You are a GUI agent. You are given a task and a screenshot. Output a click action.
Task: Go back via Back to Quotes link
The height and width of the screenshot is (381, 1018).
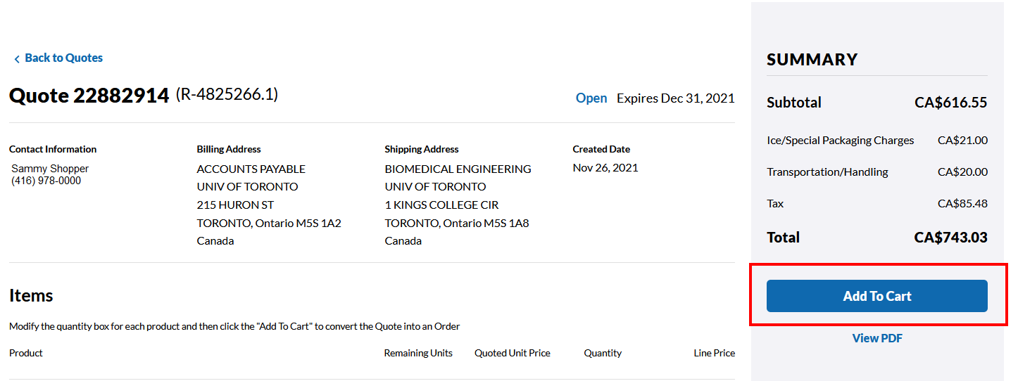63,58
